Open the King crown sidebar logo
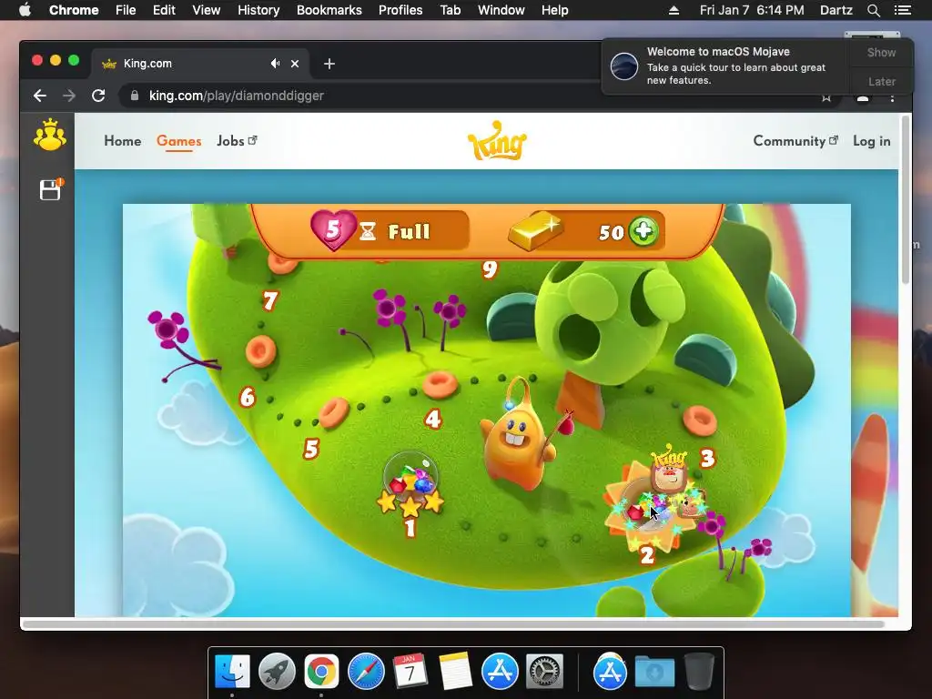This screenshot has height=699, width=932. (x=50, y=135)
